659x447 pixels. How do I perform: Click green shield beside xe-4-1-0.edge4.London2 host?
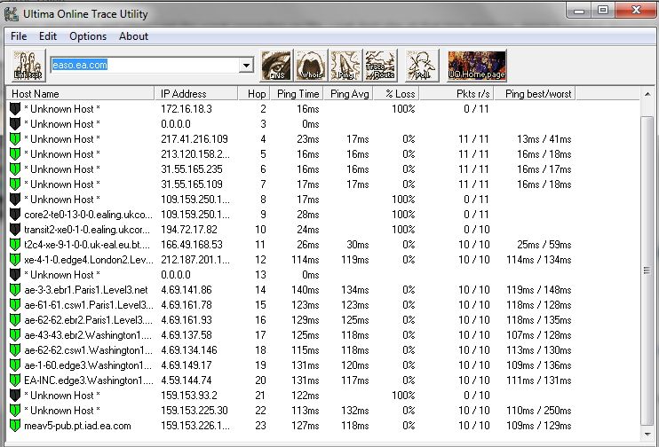(x=15, y=260)
